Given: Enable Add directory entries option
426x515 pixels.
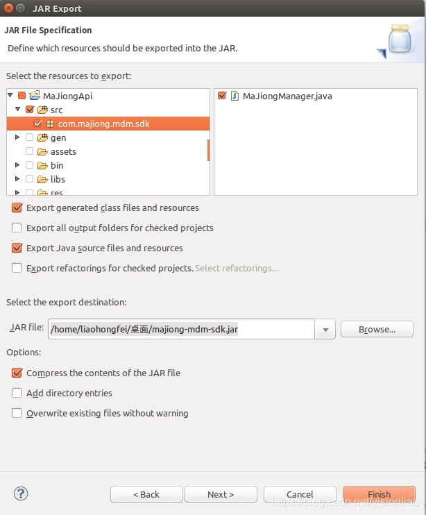Looking at the screenshot, I should [17, 393].
